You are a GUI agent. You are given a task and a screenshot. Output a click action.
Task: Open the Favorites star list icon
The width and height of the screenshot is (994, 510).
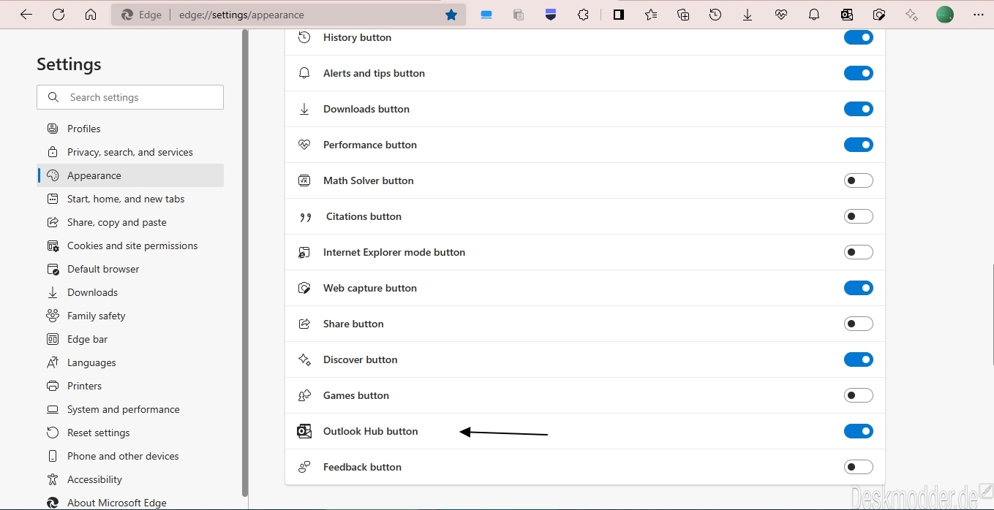pos(651,15)
